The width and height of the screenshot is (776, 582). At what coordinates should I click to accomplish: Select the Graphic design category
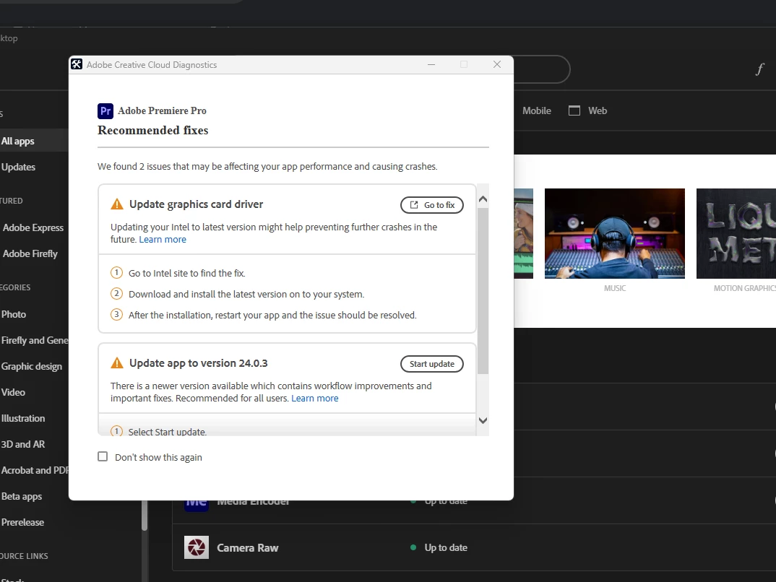(32, 366)
